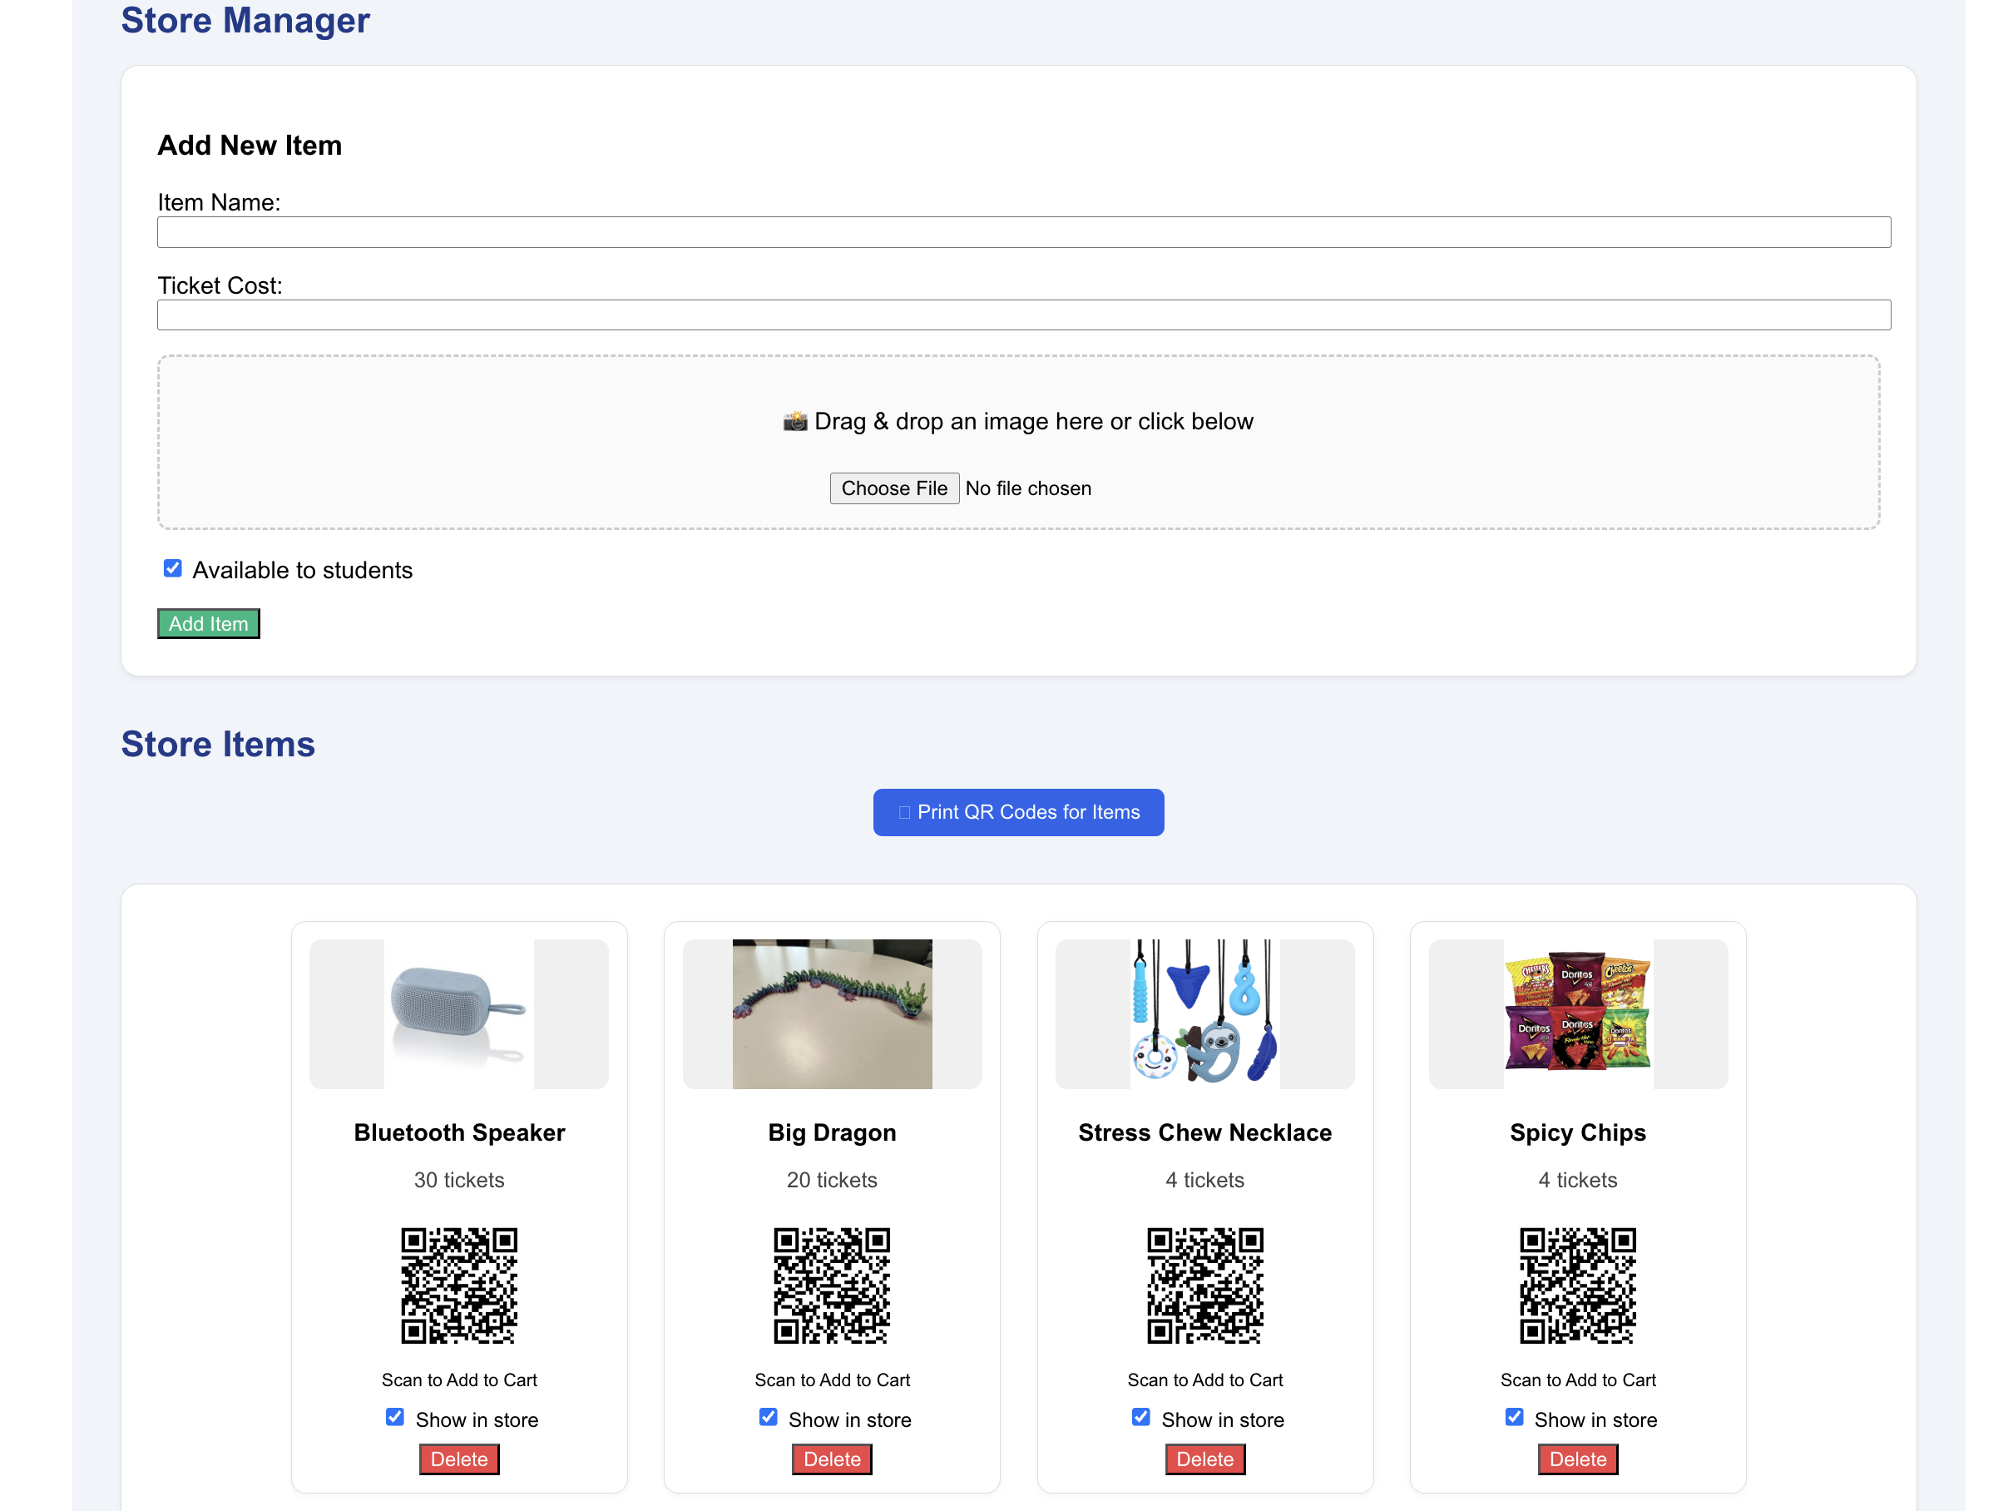Click the No file chosen text

click(x=1028, y=488)
